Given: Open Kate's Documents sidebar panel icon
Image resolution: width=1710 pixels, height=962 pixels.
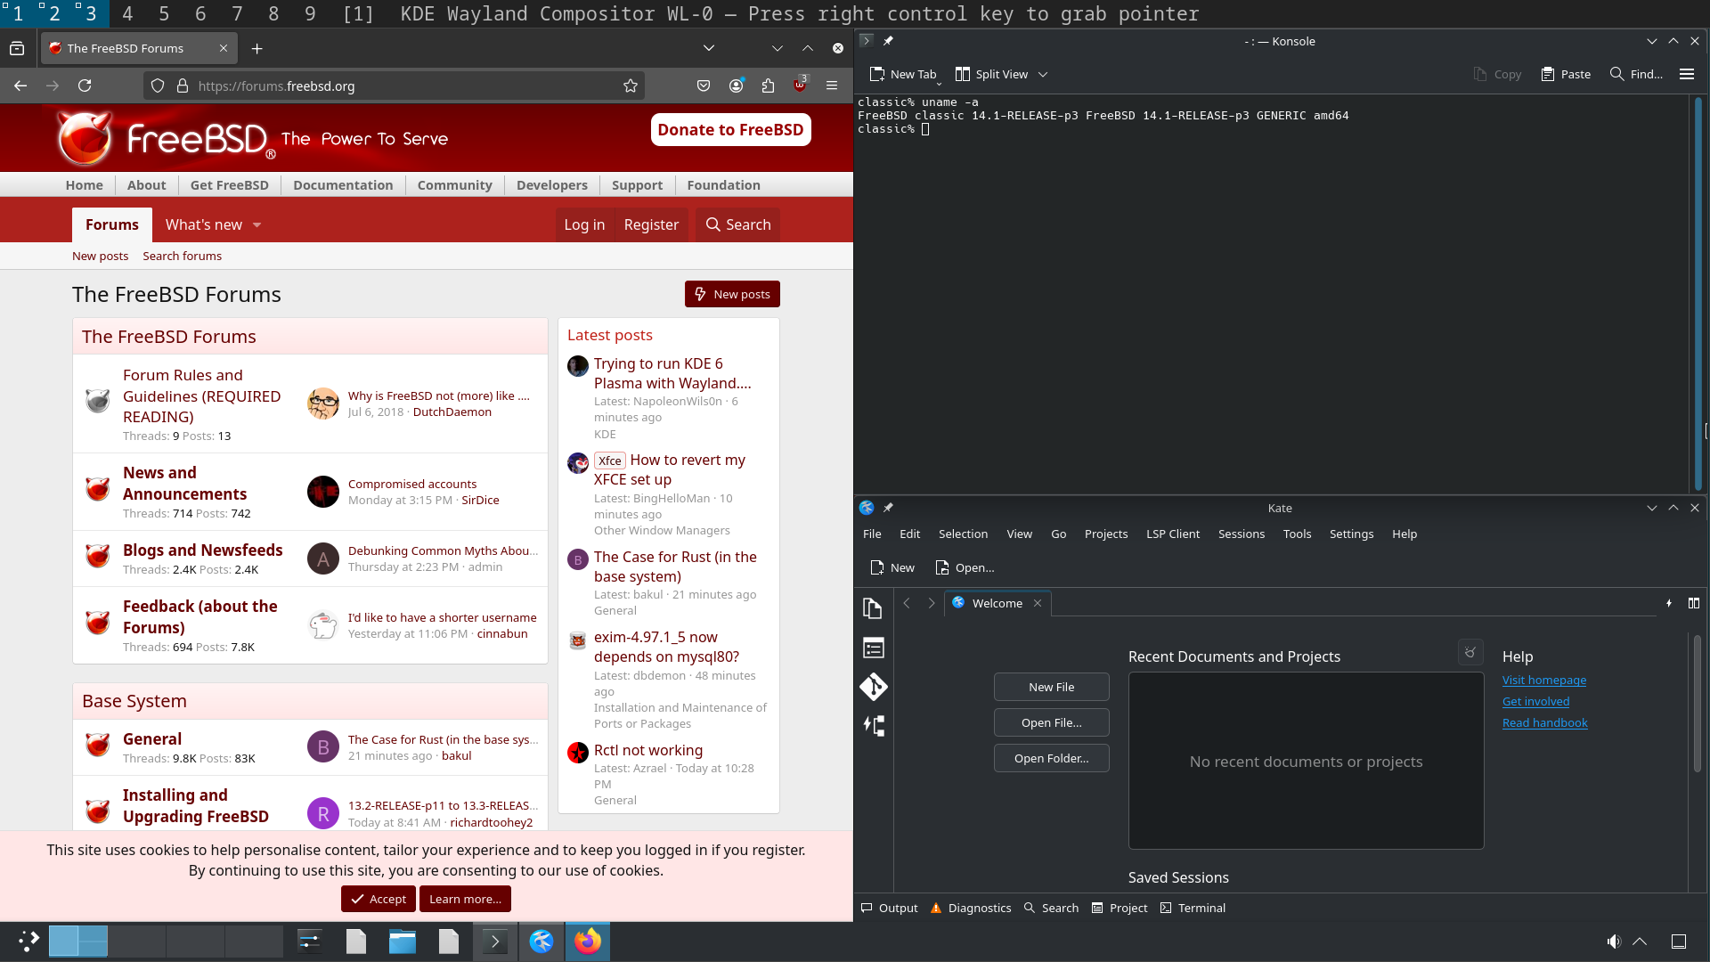Looking at the screenshot, I should coord(873,608).
